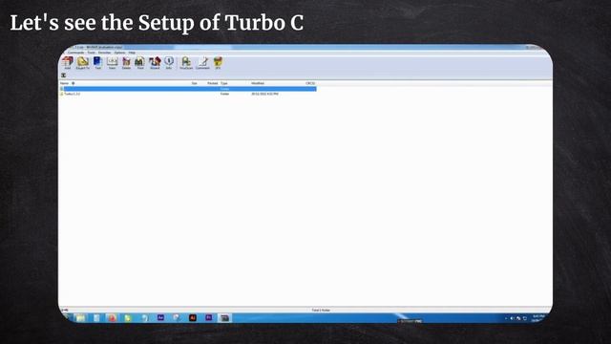Screen dimensions: 611x344
Task: Click the SFX toolbar icon
Action: (218, 63)
